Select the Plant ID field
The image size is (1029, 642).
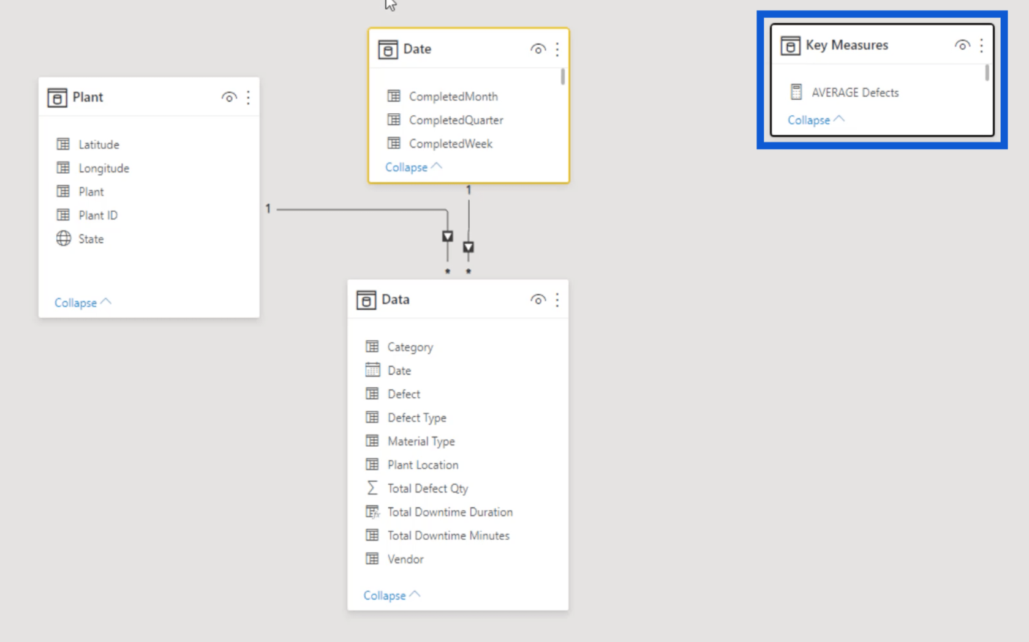pyautogui.click(x=98, y=215)
